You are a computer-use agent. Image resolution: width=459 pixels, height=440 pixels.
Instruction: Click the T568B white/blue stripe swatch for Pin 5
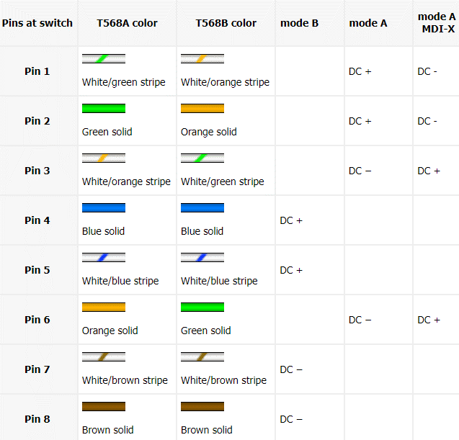point(202,258)
